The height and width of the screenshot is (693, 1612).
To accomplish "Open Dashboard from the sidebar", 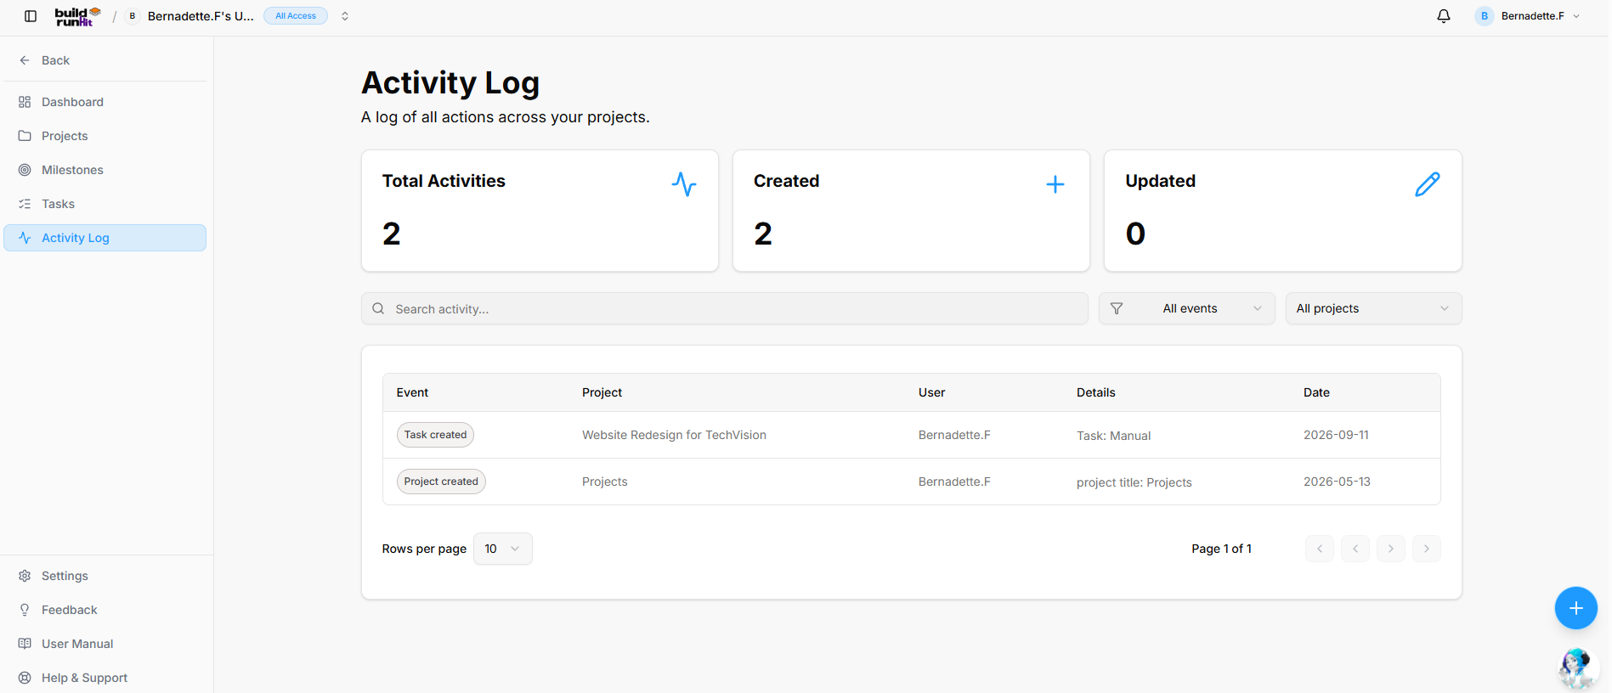I will pyautogui.click(x=105, y=102).
